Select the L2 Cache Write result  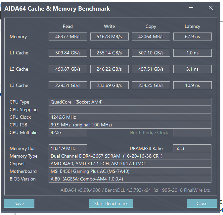110,69
